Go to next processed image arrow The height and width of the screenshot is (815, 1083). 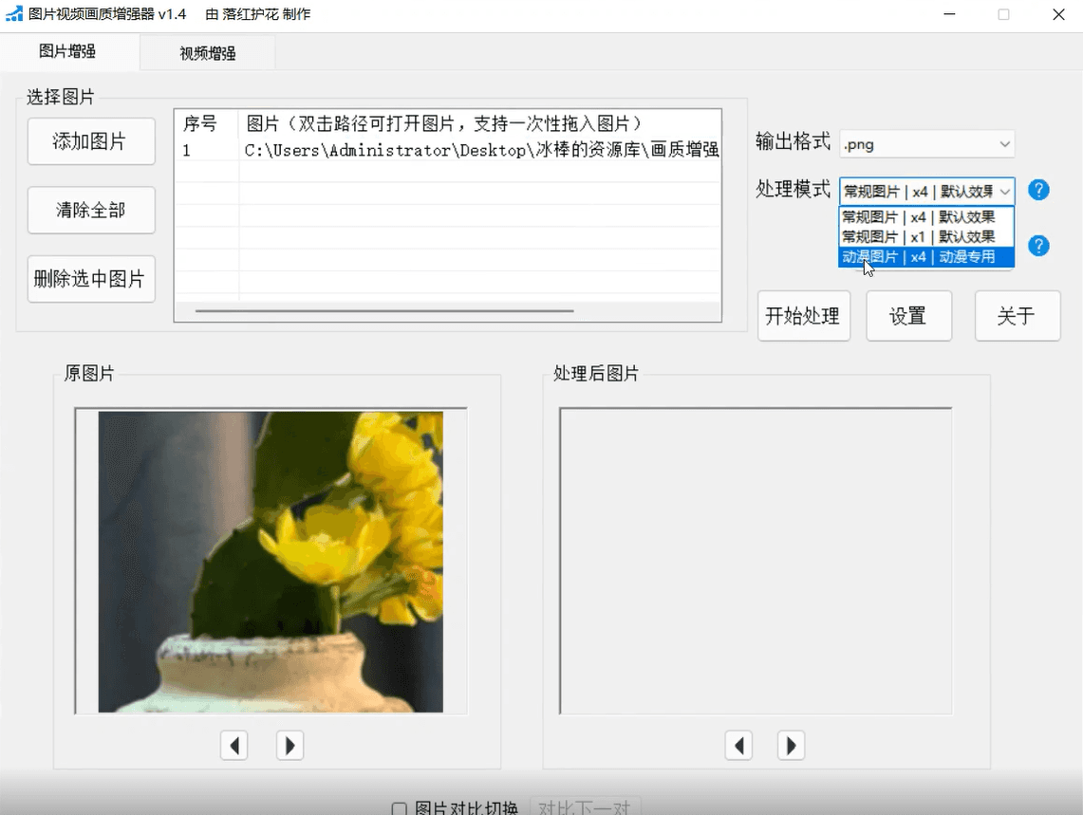pos(791,745)
